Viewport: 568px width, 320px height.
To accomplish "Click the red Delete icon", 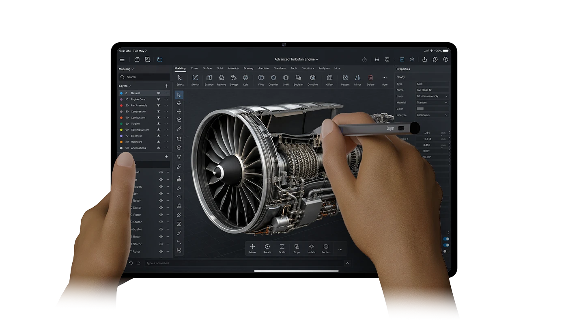I will 370,78.
